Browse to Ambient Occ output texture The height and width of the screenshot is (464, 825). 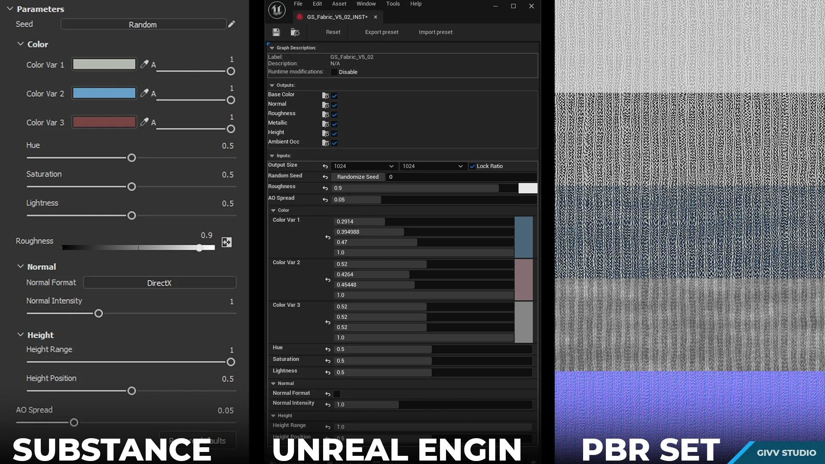pos(326,143)
